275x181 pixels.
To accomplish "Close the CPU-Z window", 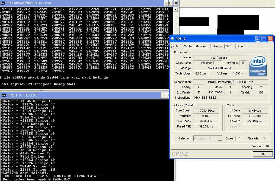I will pyautogui.click(x=270, y=39).
